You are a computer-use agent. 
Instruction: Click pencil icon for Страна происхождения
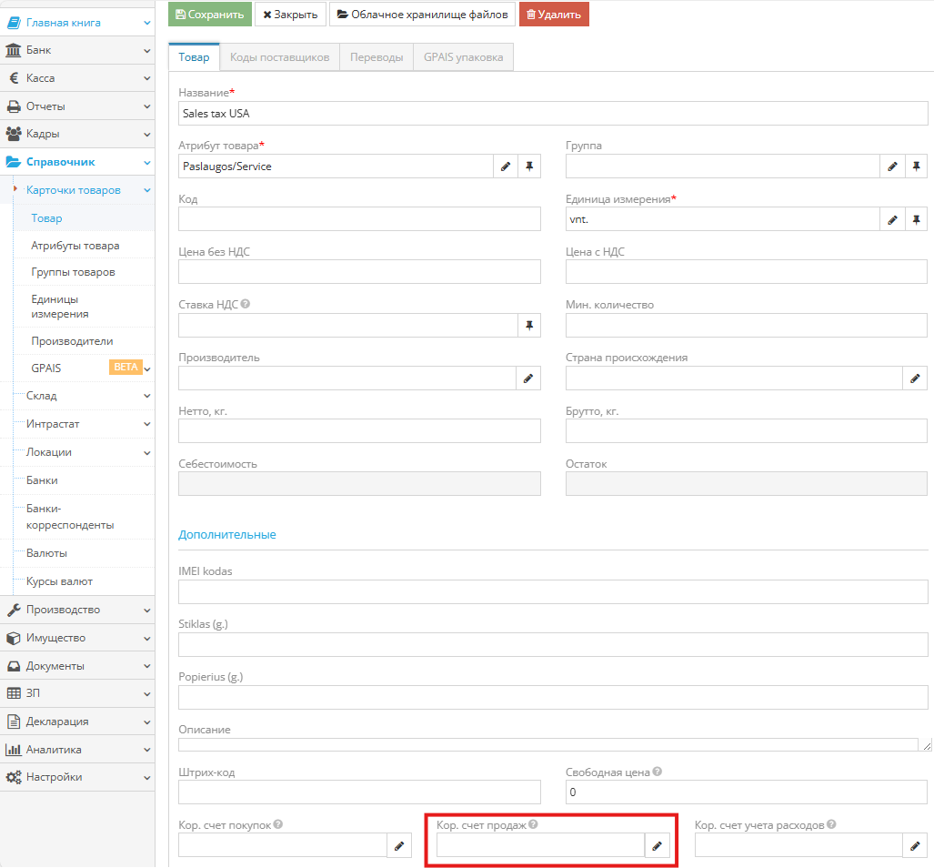[x=915, y=378]
